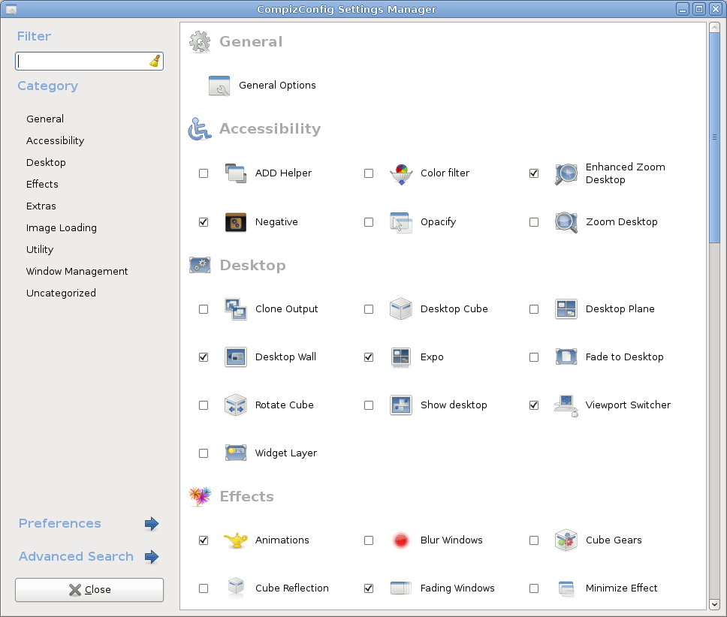Image resolution: width=727 pixels, height=617 pixels.
Task: Click the Close button
Action: [x=89, y=590]
